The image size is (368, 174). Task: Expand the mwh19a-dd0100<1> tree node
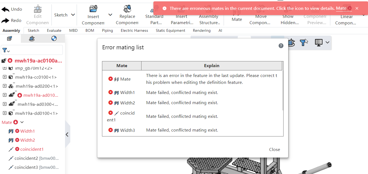coord(4,113)
